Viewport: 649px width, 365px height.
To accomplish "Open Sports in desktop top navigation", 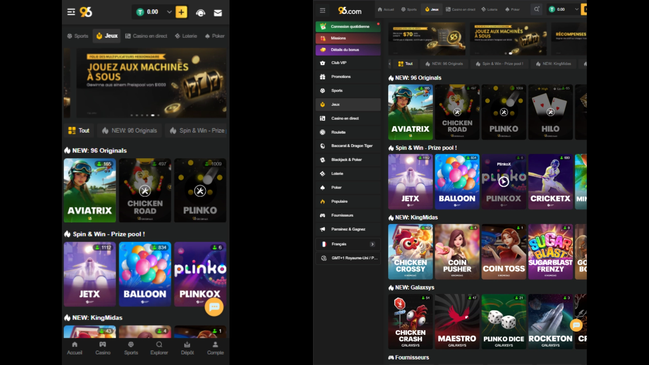I will pyautogui.click(x=409, y=9).
